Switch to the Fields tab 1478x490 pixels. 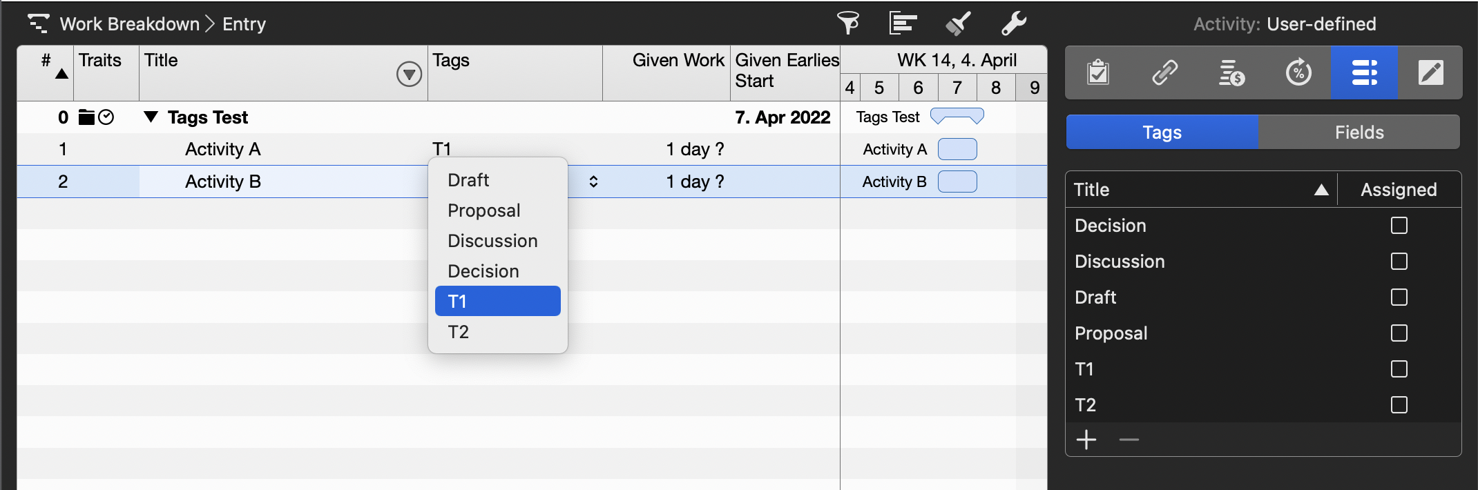coord(1359,133)
